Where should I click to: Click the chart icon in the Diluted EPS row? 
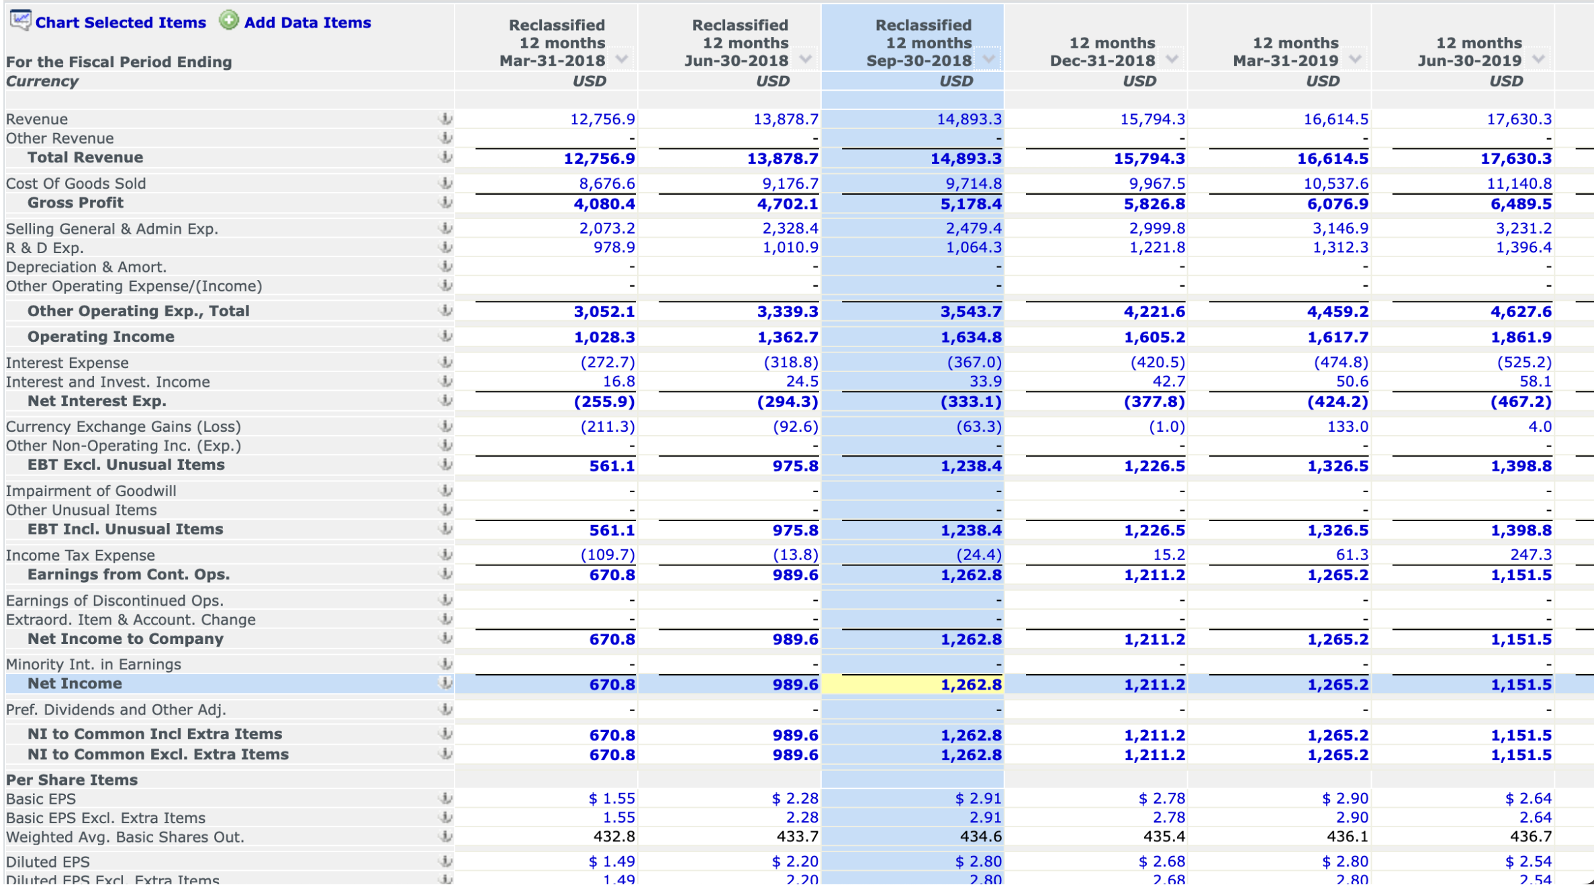pyautogui.click(x=444, y=862)
